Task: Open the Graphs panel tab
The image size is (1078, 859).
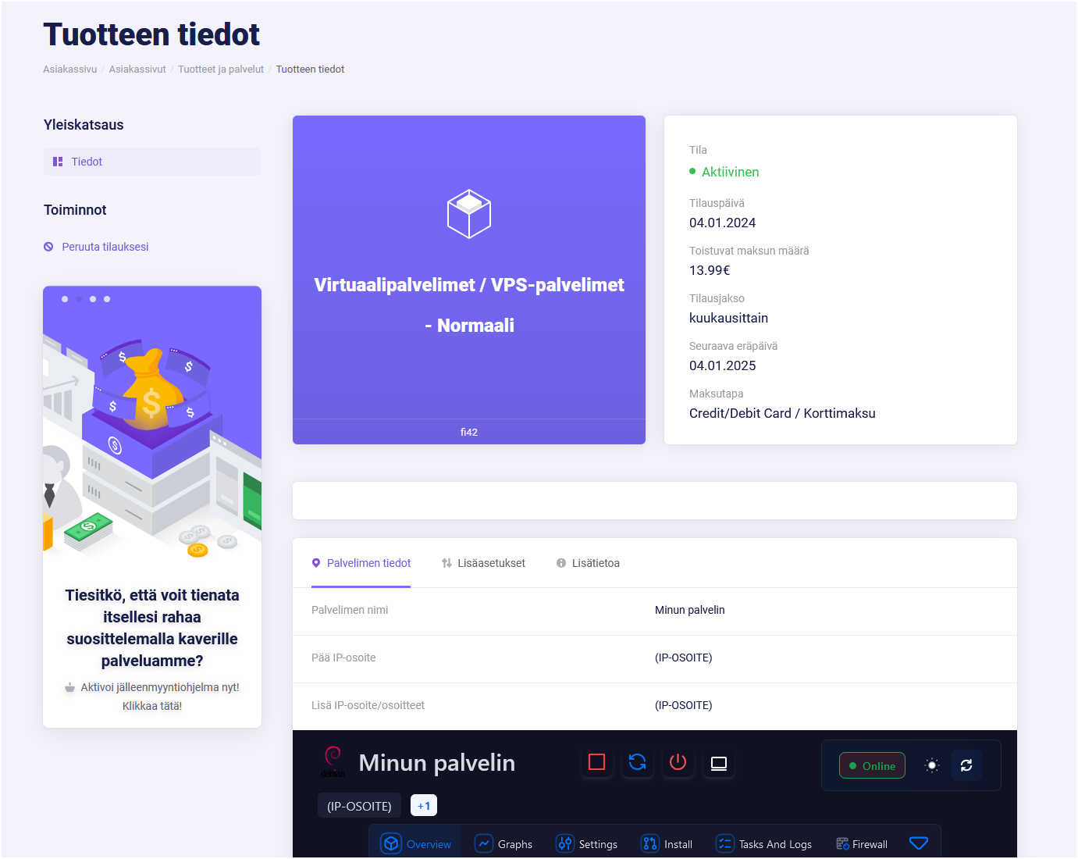Action: [x=504, y=844]
